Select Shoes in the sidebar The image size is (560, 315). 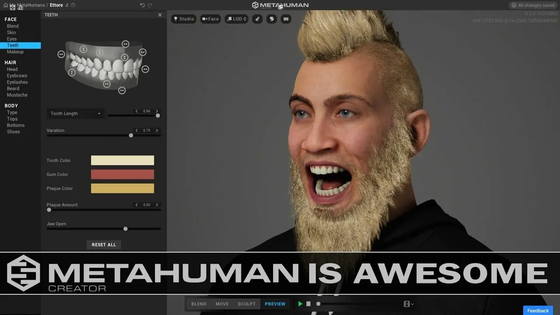click(13, 132)
